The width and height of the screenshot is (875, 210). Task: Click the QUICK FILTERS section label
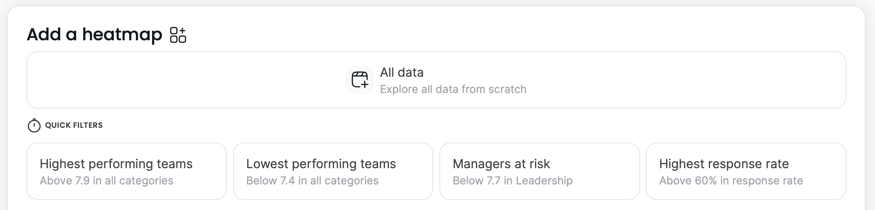(x=74, y=125)
